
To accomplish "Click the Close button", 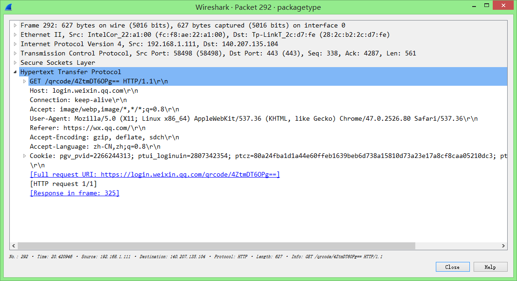I will point(453,267).
